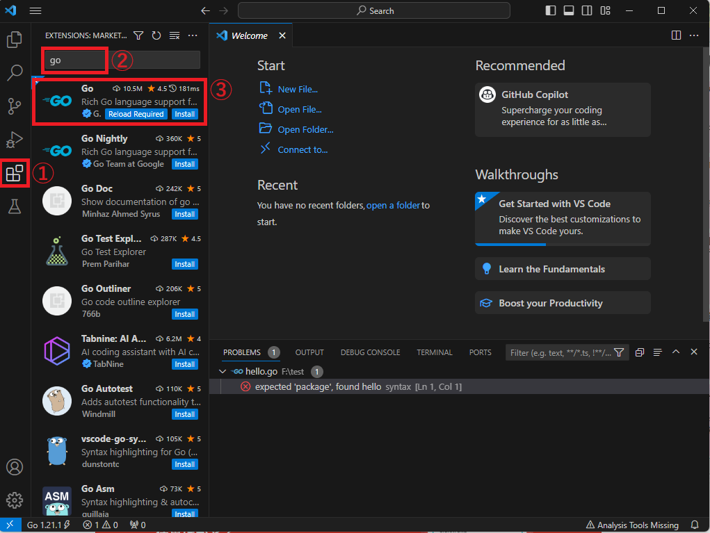
Task: Switch to the Ports panel tab
Action: pos(480,352)
